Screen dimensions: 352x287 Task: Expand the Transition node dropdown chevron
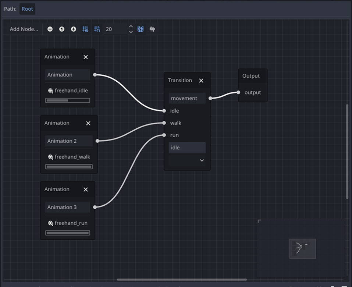[202, 160]
